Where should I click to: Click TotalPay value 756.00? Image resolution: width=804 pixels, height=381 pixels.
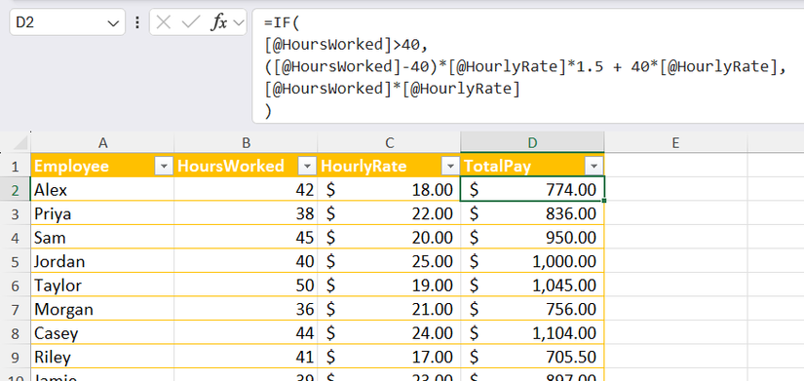(532, 309)
